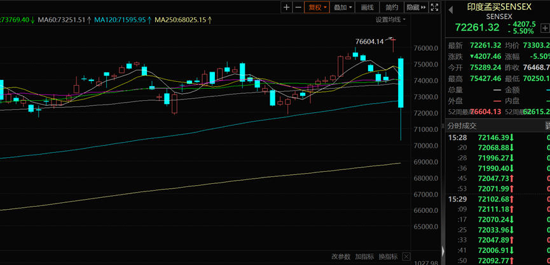The height and width of the screenshot is (265, 550).
Task: Select the trade row with 72068.88
Action: click(498, 148)
